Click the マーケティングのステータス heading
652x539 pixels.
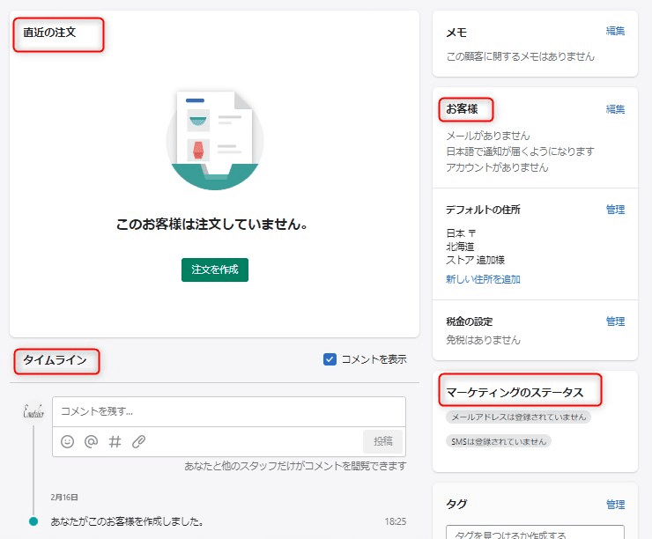pos(515,392)
